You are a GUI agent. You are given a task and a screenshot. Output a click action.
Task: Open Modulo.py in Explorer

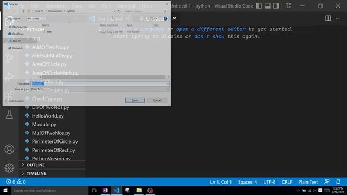(x=44, y=124)
